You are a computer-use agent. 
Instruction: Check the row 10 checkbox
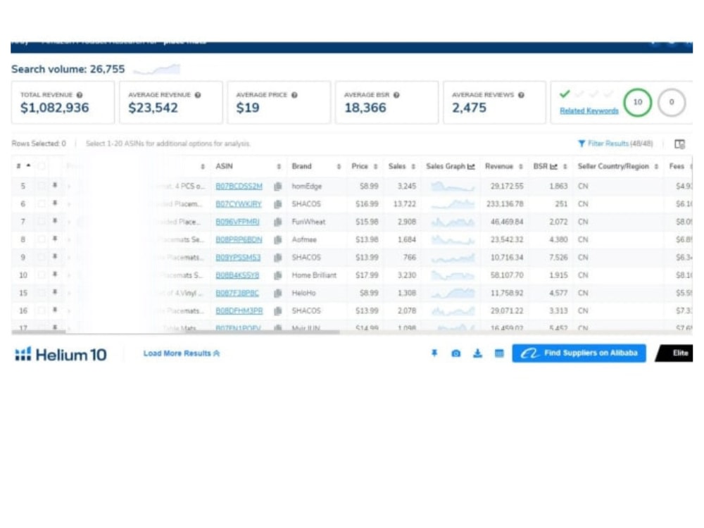[42, 275]
